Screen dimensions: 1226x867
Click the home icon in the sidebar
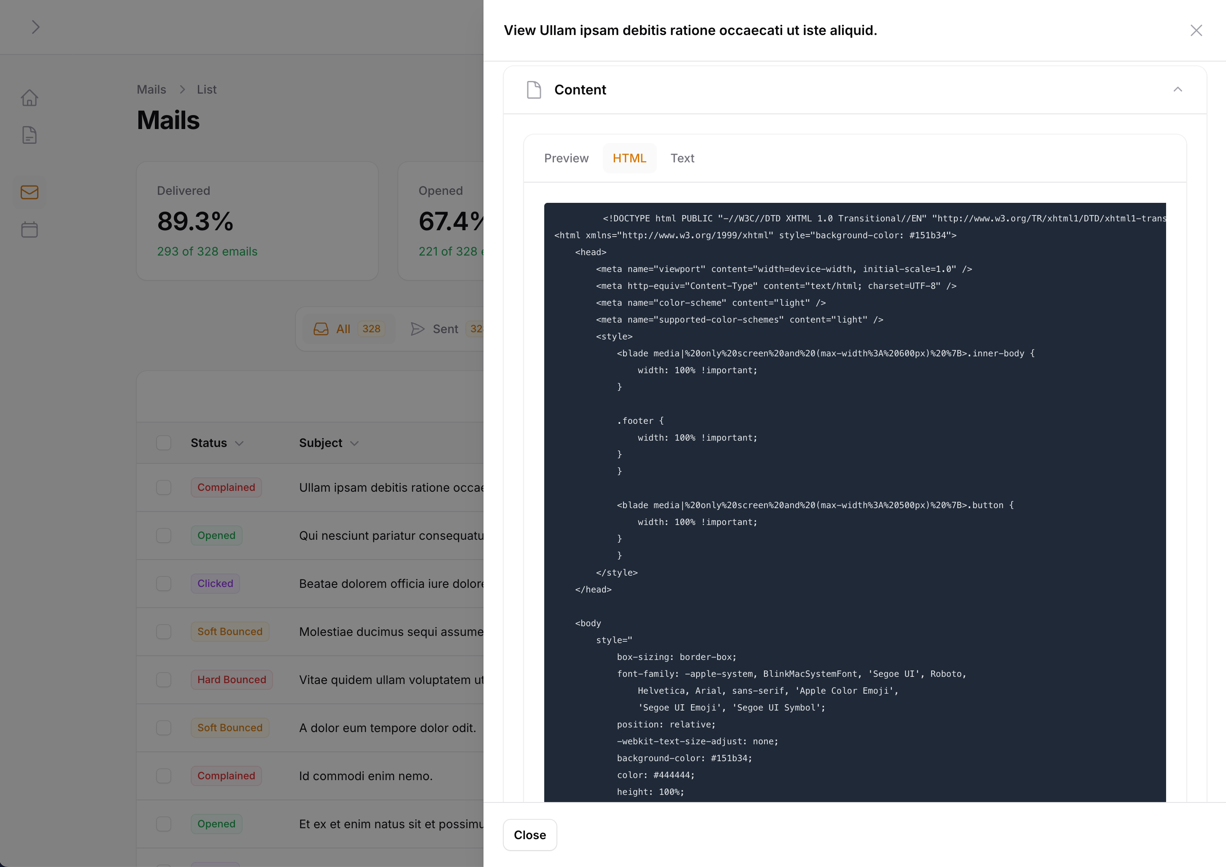click(x=30, y=98)
